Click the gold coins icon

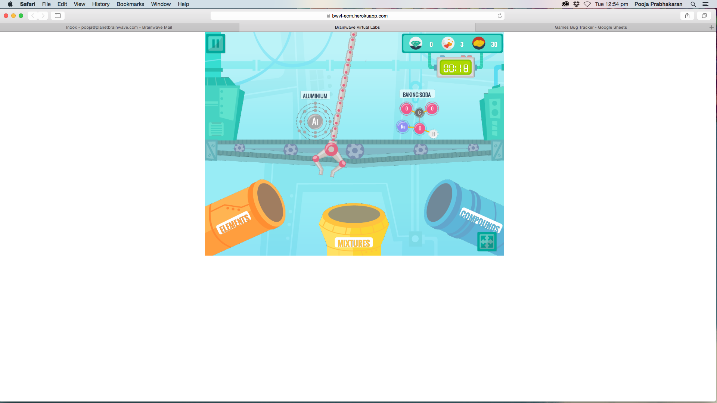479,44
